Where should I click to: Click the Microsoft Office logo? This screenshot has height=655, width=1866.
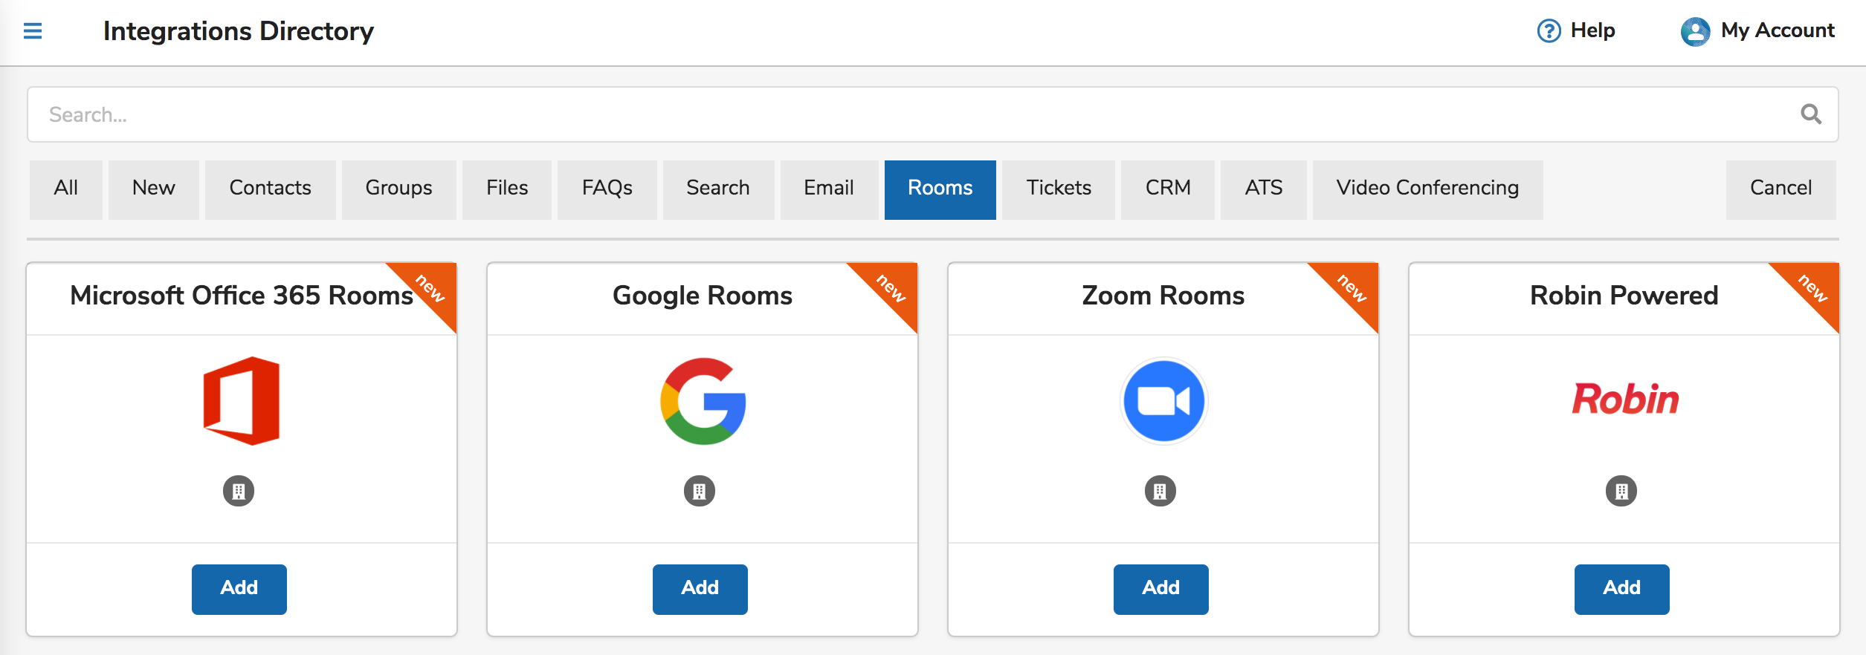tap(242, 401)
